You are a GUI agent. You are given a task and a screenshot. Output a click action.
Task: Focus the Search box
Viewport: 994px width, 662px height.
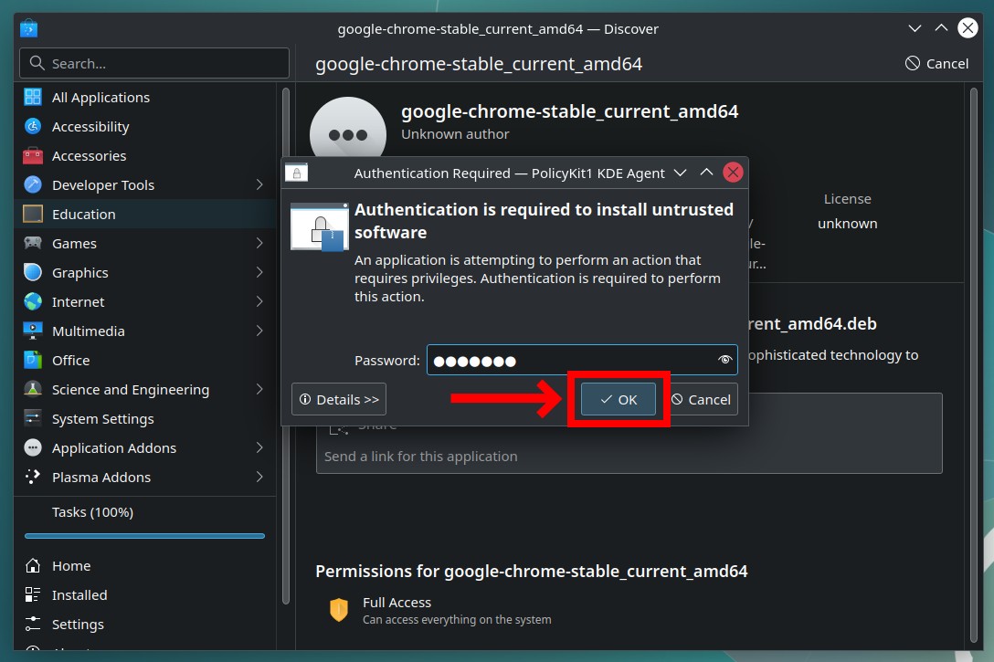coord(154,63)
